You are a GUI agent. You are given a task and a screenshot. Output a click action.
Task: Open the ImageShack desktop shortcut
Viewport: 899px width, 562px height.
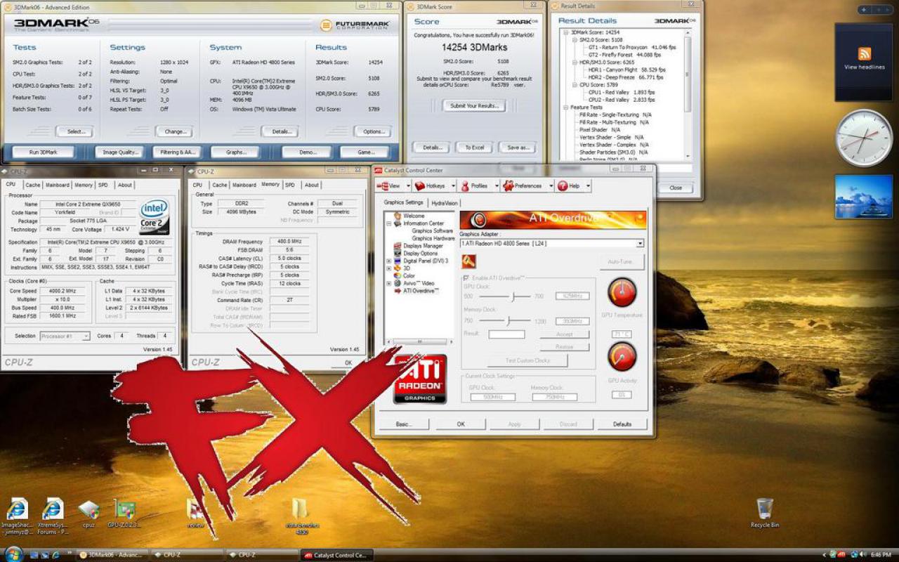click(17, 517)
